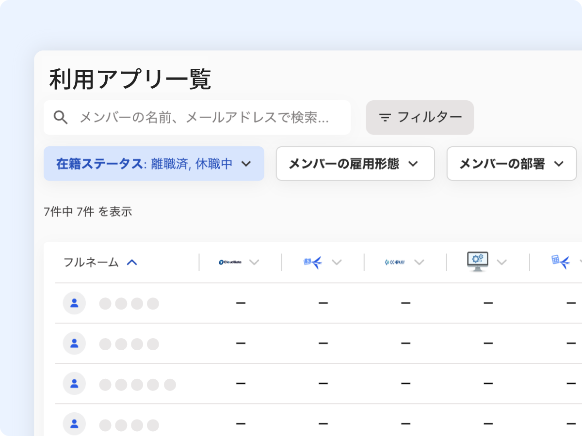The image size is (582, 436).
Task: Expand the 在籍ステータス filter dropdown
Action: click(154, 164)
